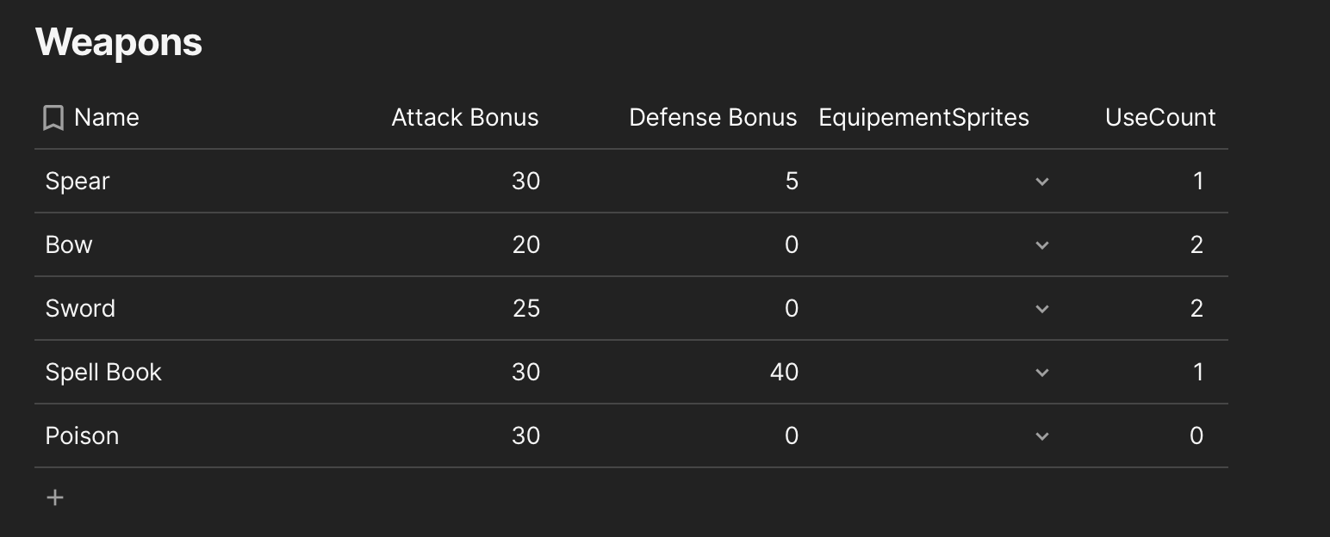The image size is (1330, 537).
Task: Expand the Poison row sprites chevron
Action: point(1041,436)
